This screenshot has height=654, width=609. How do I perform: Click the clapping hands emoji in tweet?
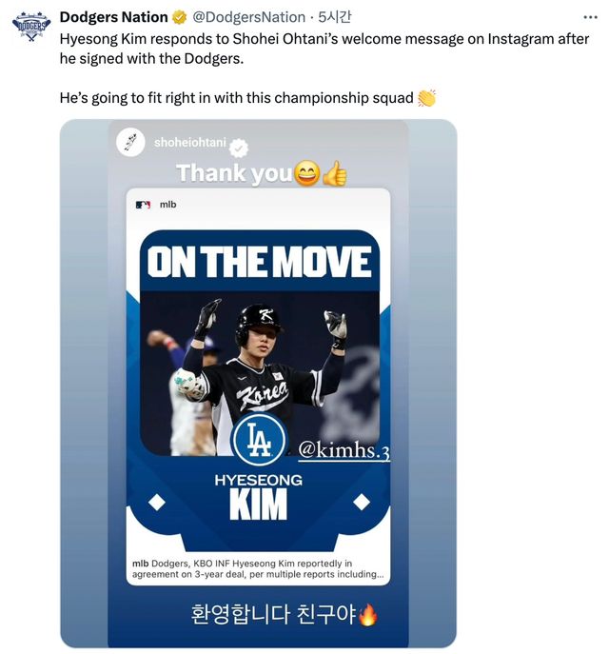(x=426, y=98)
